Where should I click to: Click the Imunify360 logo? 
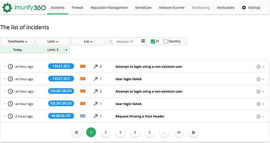(x=24, y=7)
